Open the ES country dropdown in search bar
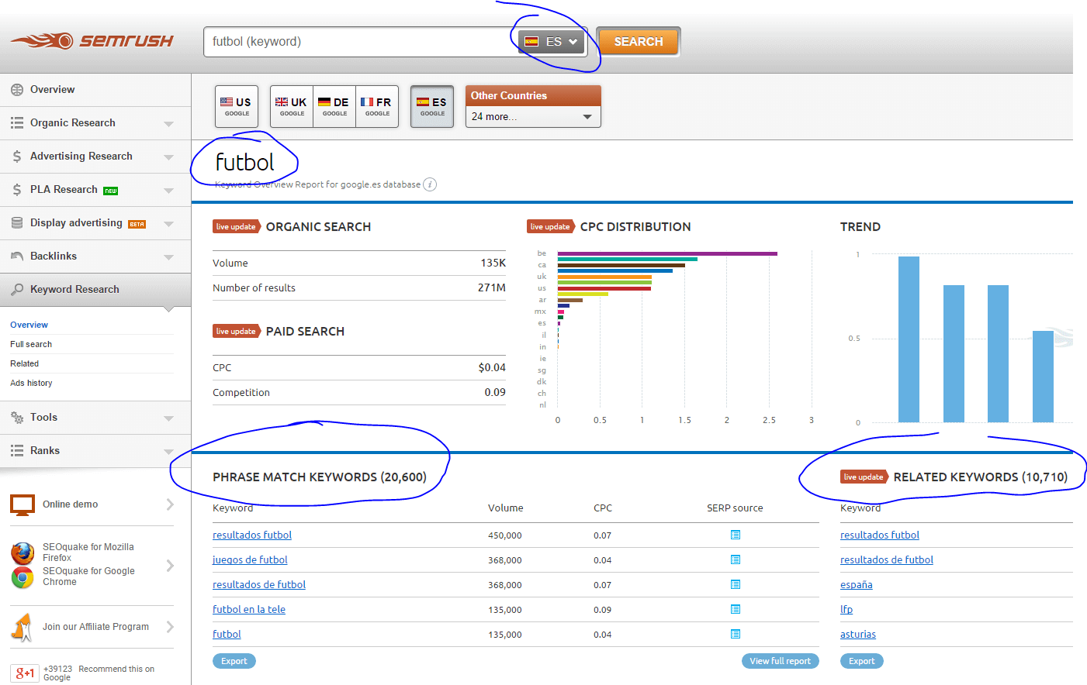This screenshot has height=685, width=1087. click(x=552, y=42)
